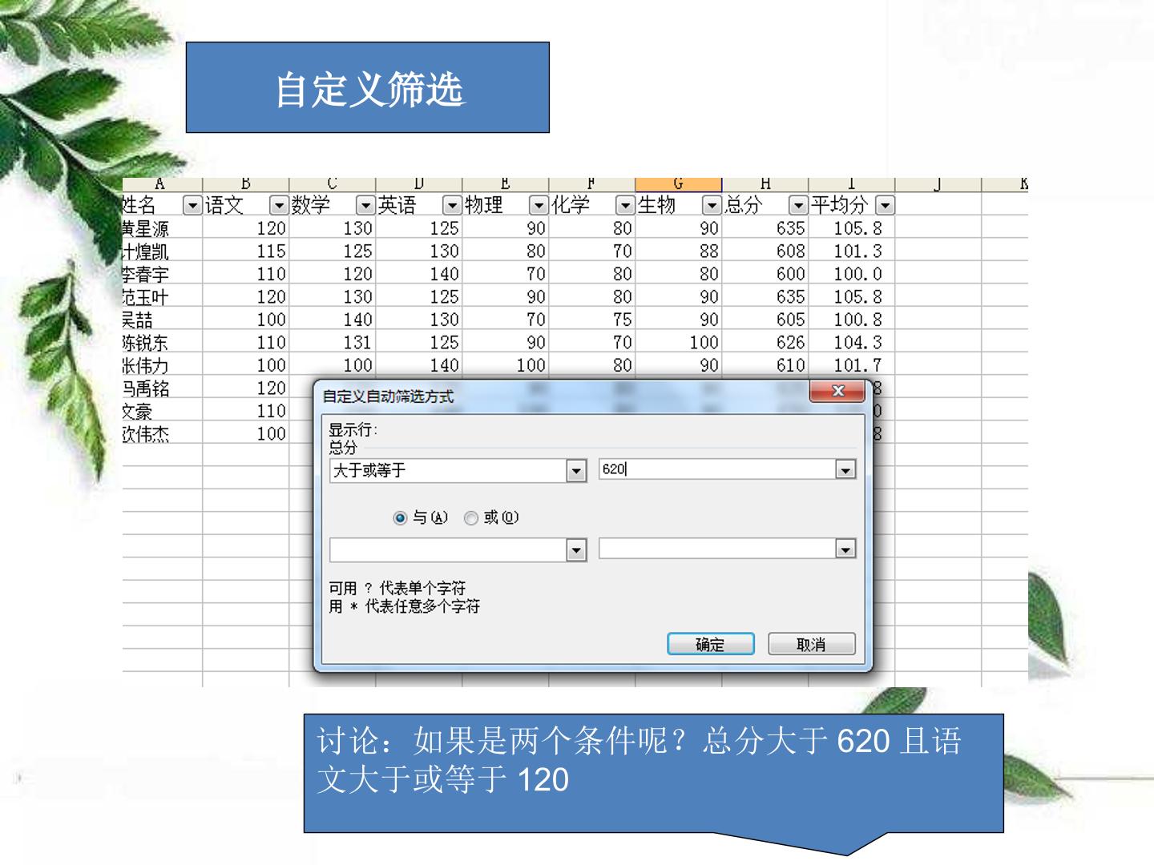Image resolution: width=1154 pixels, height=865 pixels.
Task: Open the 姓名 column filter arrow
Action: click(192, 206)
